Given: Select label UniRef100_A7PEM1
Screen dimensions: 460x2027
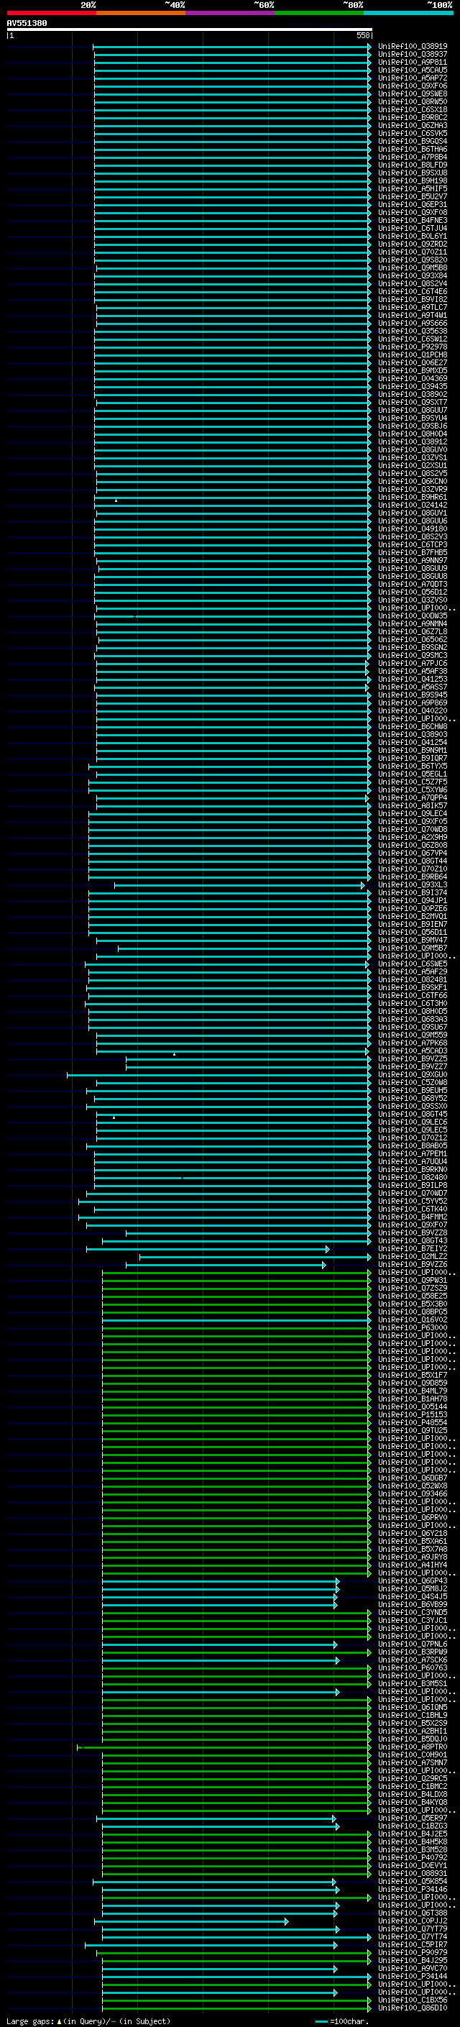Looking at the screenshot, I should [413, 1154].
